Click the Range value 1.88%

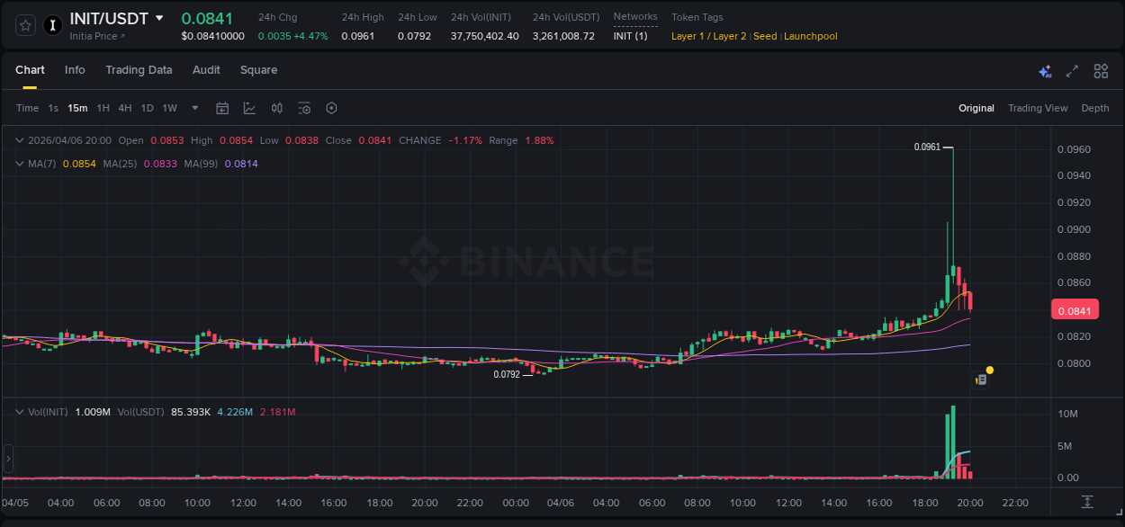point(539,140)
